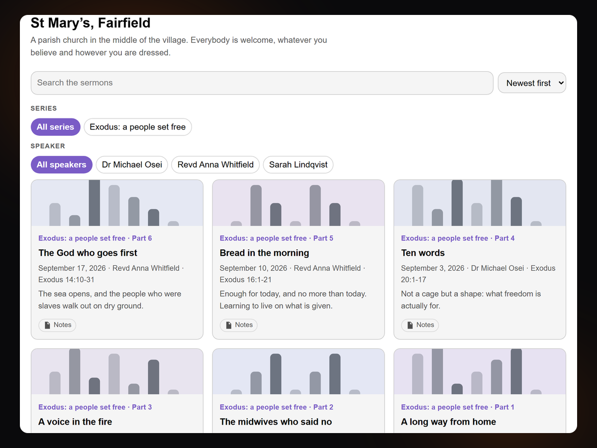
Task: Click the series label ending in Part 6
Action: pos(95,238)
